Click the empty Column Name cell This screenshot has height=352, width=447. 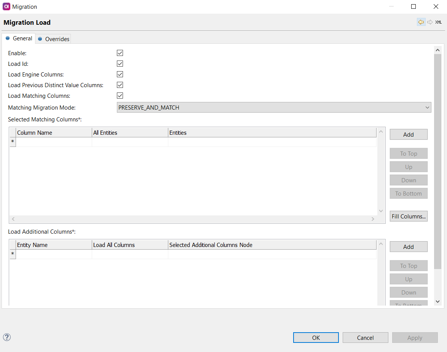click(x=53, y=142)
